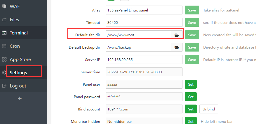Browse folders for Default backup dir
This screenshot has height=124, width=256.
(x=177, y=47)
